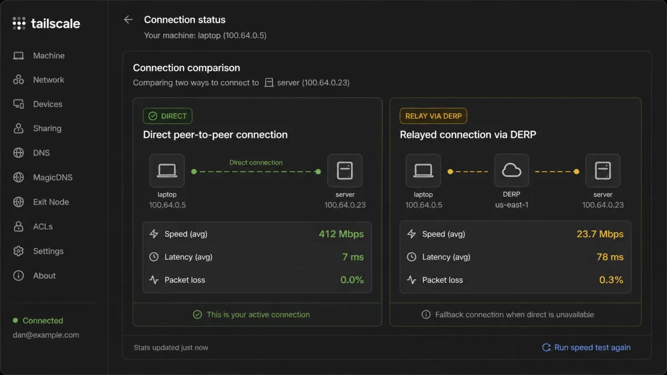
Task: Click the Connection comparison heading
Action: pos(186,68)
